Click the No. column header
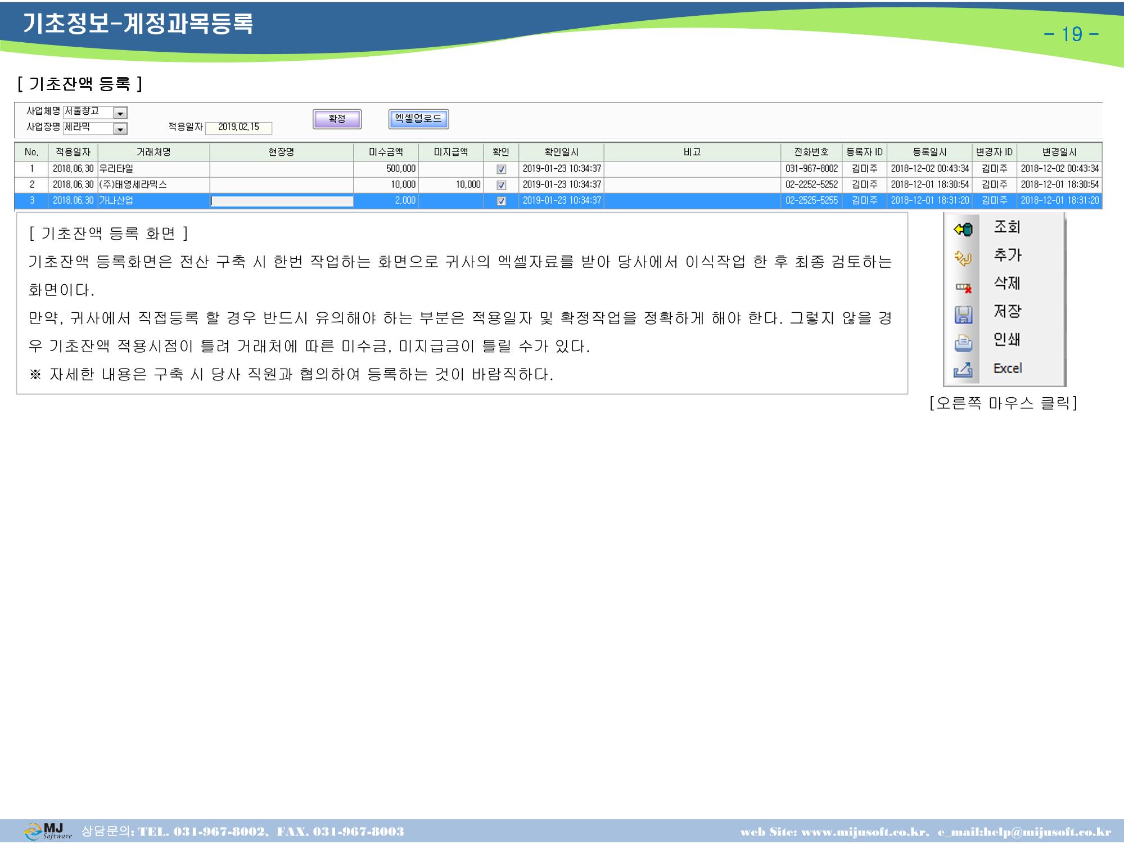The image size is (1124, 844). click(31, 152)
